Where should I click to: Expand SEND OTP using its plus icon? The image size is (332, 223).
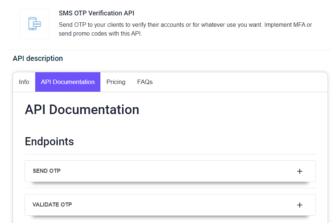[x=299, y=171]
